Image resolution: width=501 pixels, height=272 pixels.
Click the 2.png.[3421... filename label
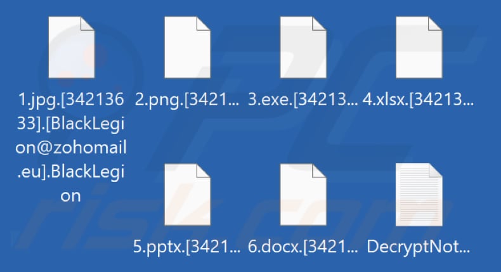coord(187,100)
